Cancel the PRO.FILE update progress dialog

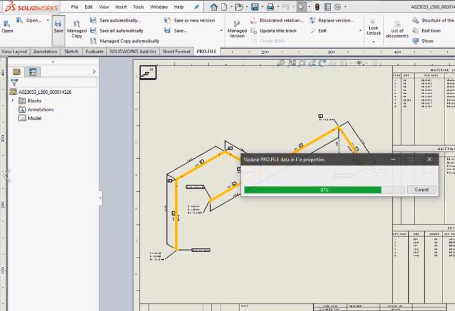[421, 190]
